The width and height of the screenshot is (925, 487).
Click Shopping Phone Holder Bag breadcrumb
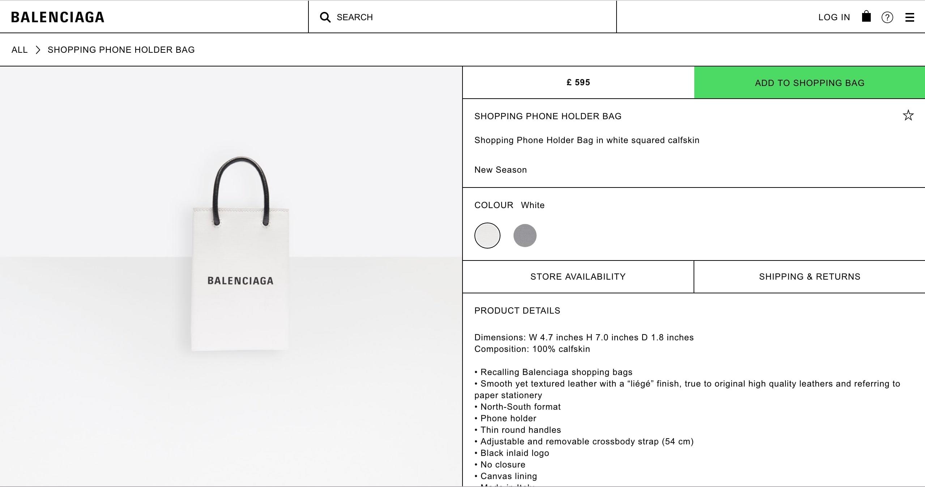tap(121, 49)
